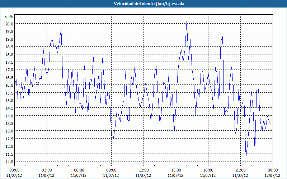Select the "11,0" y-axis value
The height and width of the screenshot is (179, 287).
click(x=9, y=162)
